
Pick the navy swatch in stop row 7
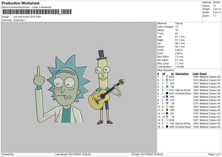167,97
